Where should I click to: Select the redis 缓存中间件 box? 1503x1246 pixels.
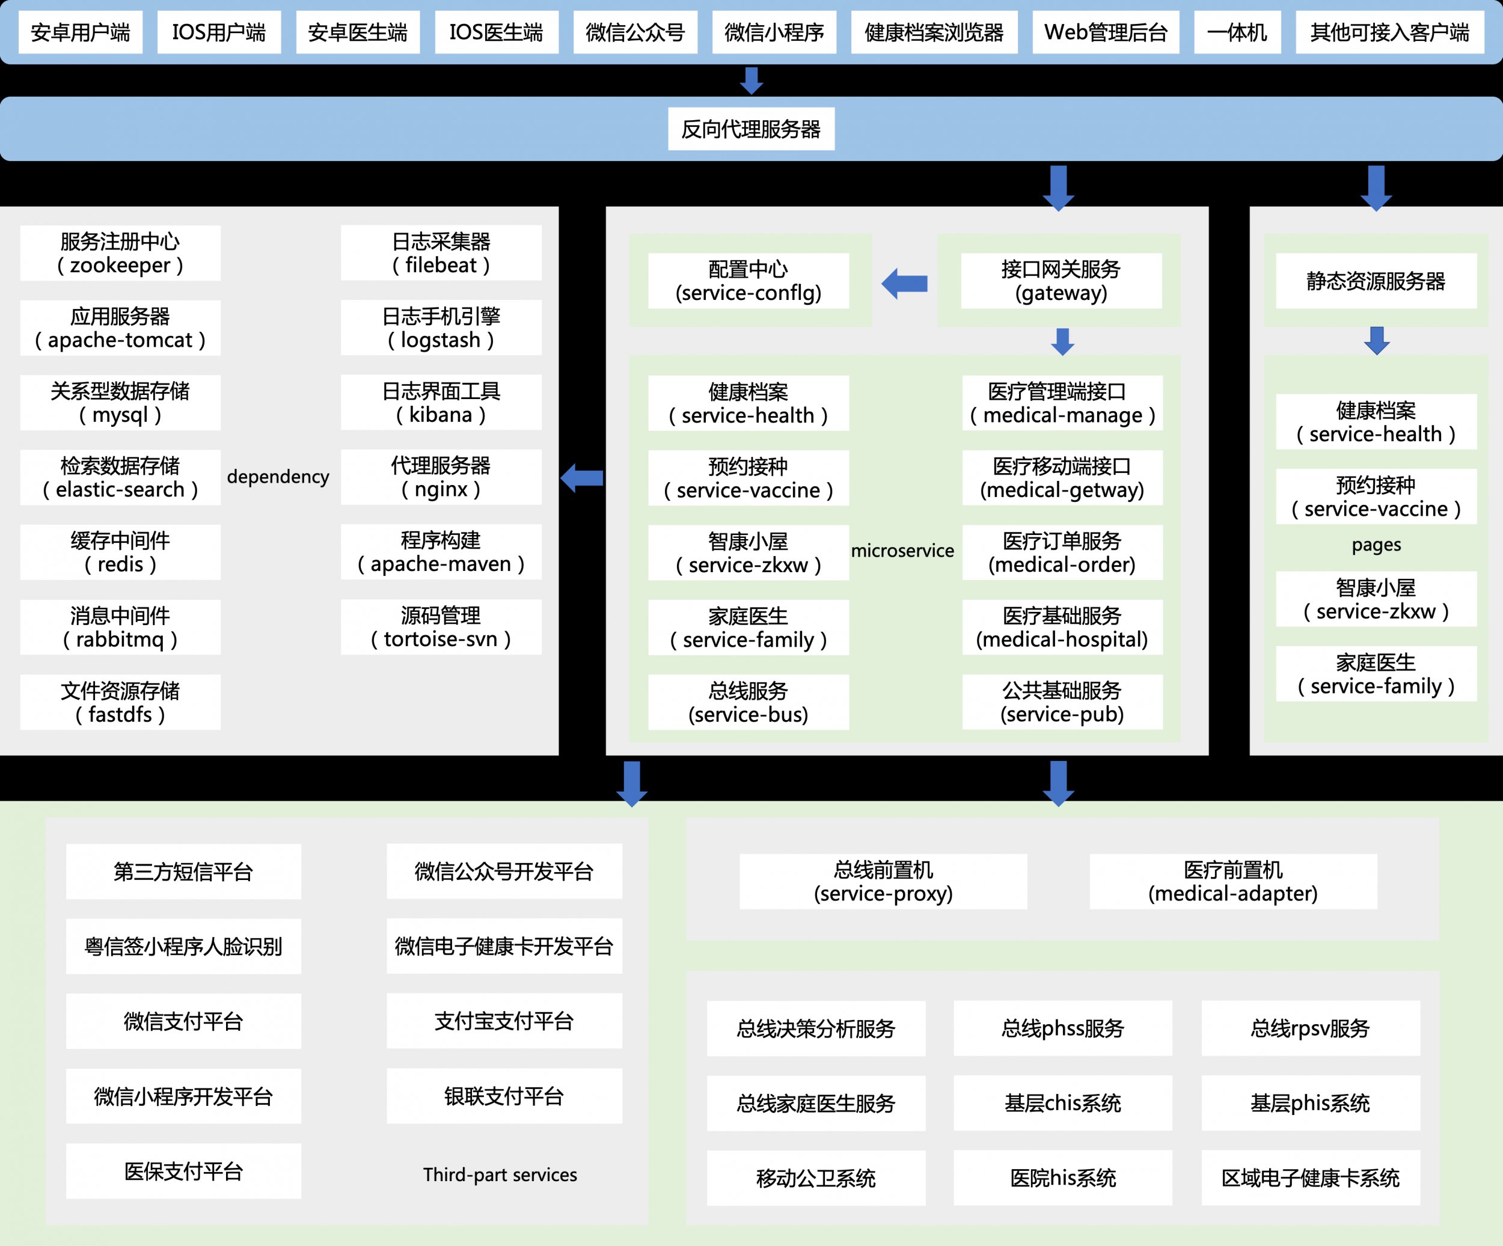[120, 552]
